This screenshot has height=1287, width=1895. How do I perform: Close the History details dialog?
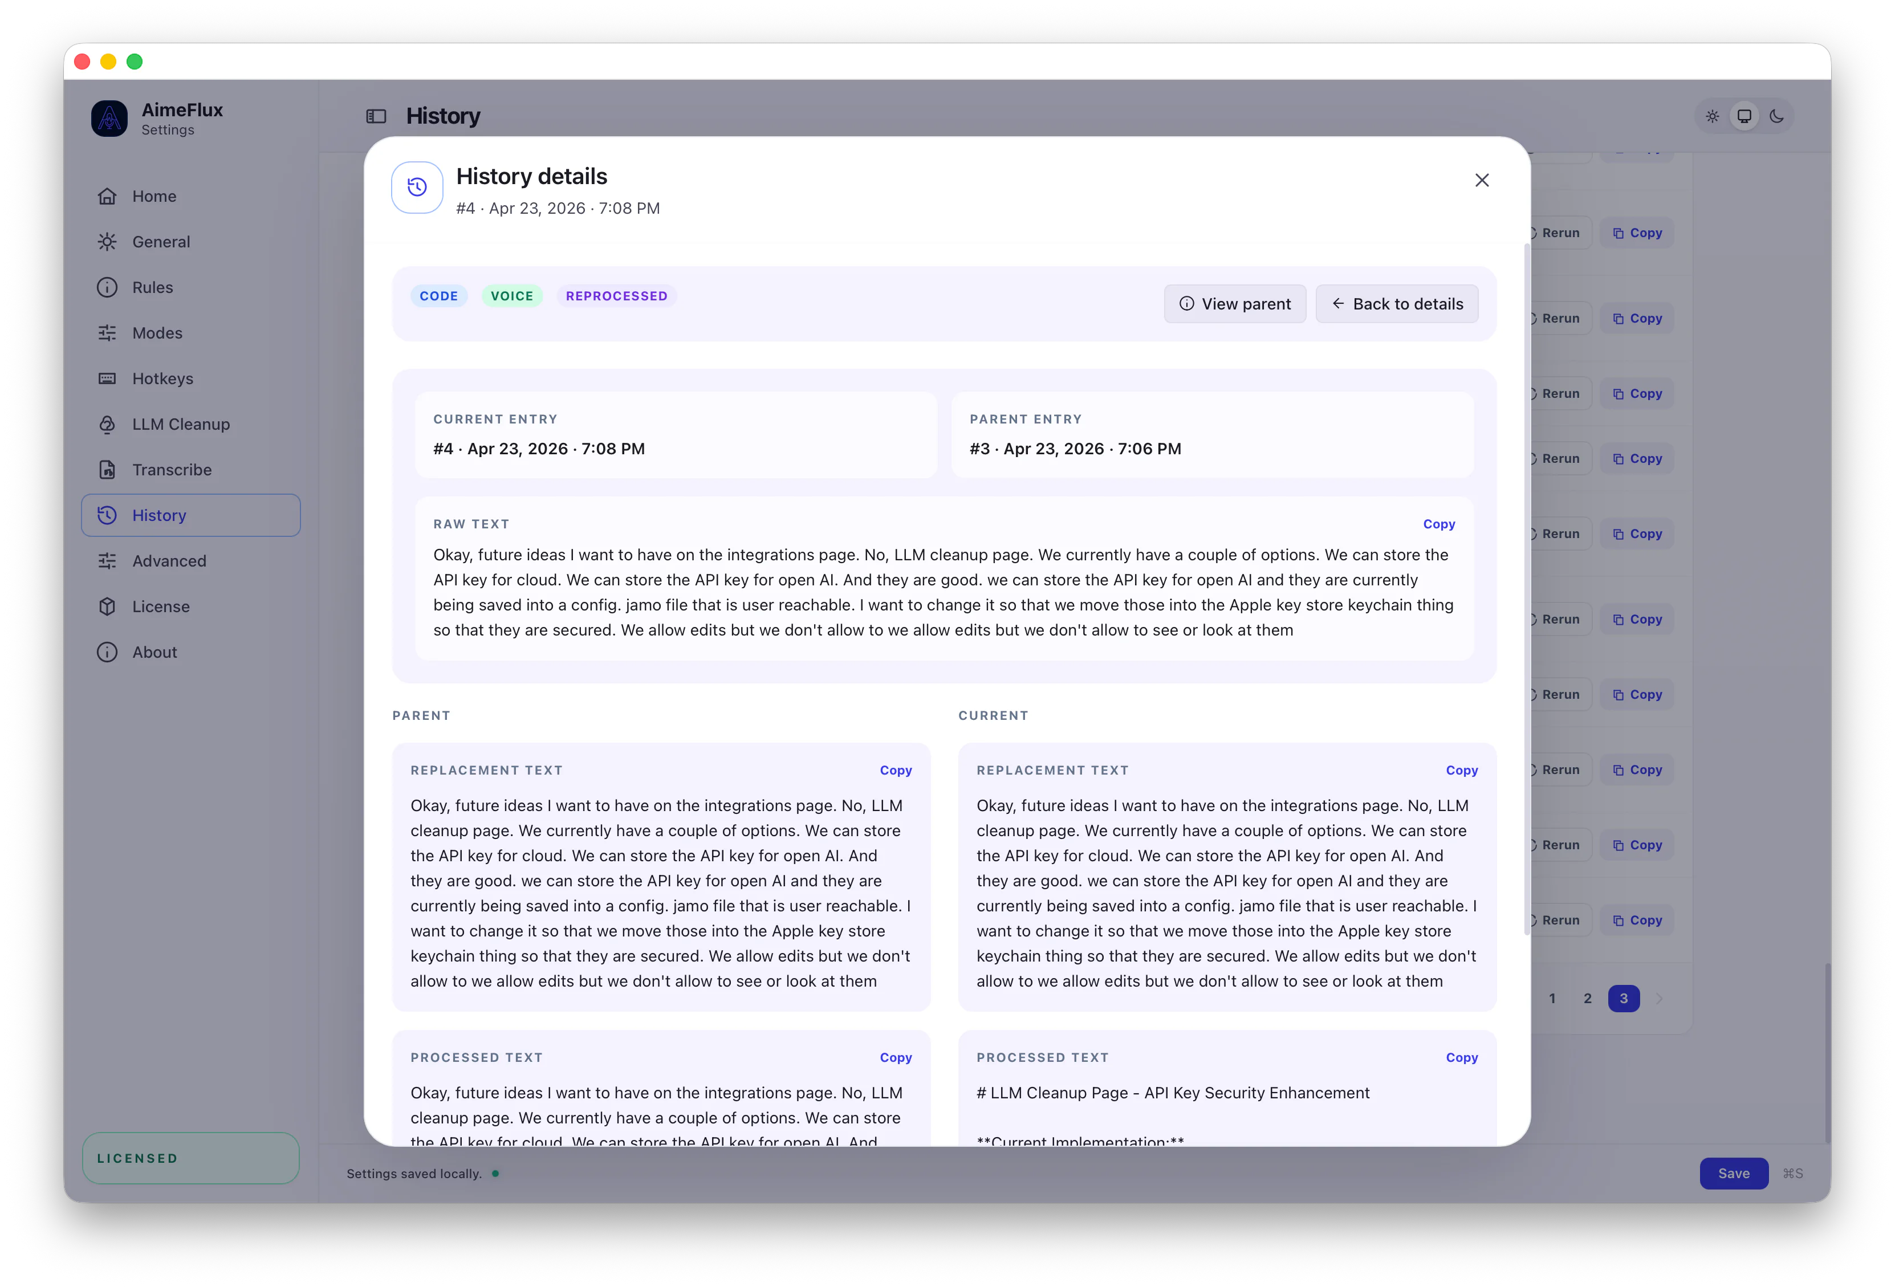pos(1482,180)
